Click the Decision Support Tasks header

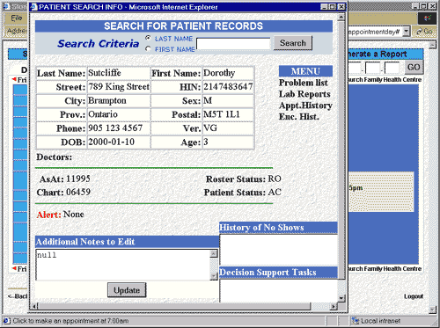[x=278, y=273]
